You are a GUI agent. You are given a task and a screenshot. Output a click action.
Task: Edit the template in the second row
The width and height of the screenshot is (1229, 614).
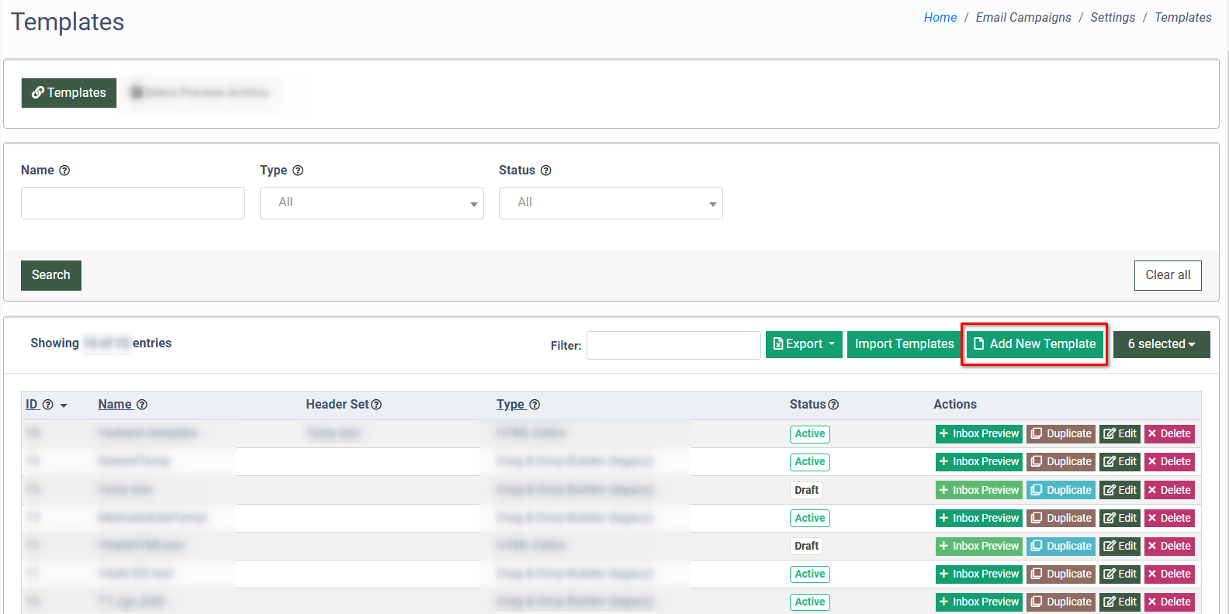pyautogui.click(x=1120, y=462)
